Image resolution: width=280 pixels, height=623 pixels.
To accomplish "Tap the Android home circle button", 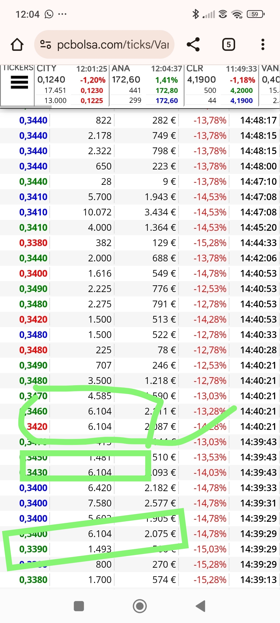I will click(x=140, y=606).
